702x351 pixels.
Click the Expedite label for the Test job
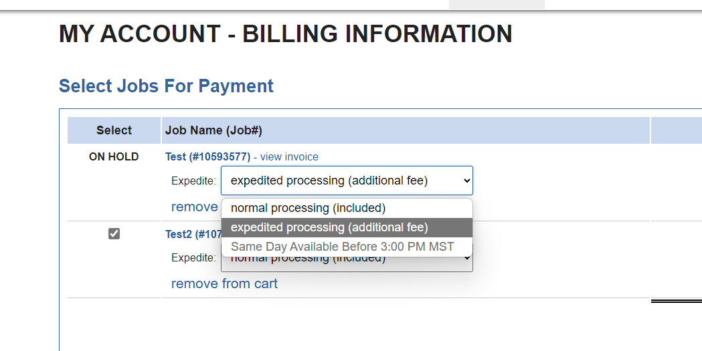tap(193, 181)
